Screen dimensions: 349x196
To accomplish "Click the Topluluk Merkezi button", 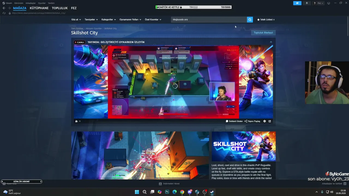I will (x=263, y=33).
